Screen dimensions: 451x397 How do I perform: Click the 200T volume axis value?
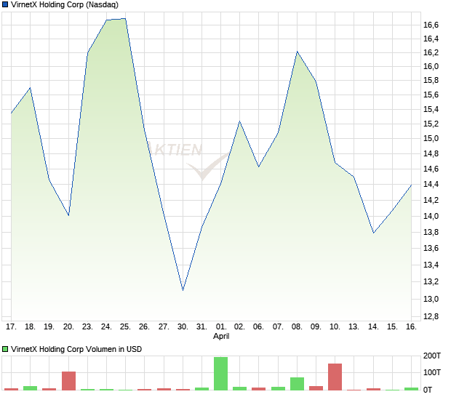click(432, 356)
